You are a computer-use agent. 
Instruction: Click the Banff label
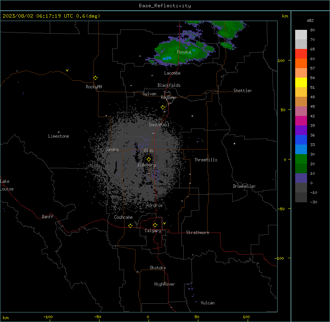[47, 217]
